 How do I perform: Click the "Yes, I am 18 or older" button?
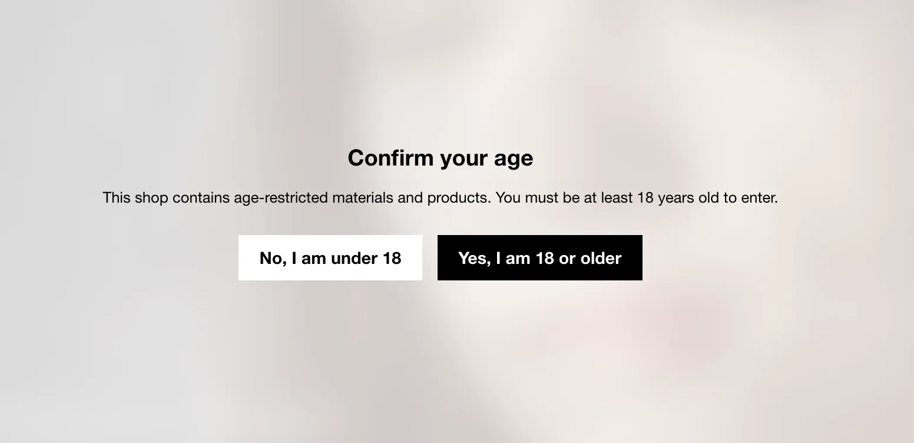tap(539, 258)
